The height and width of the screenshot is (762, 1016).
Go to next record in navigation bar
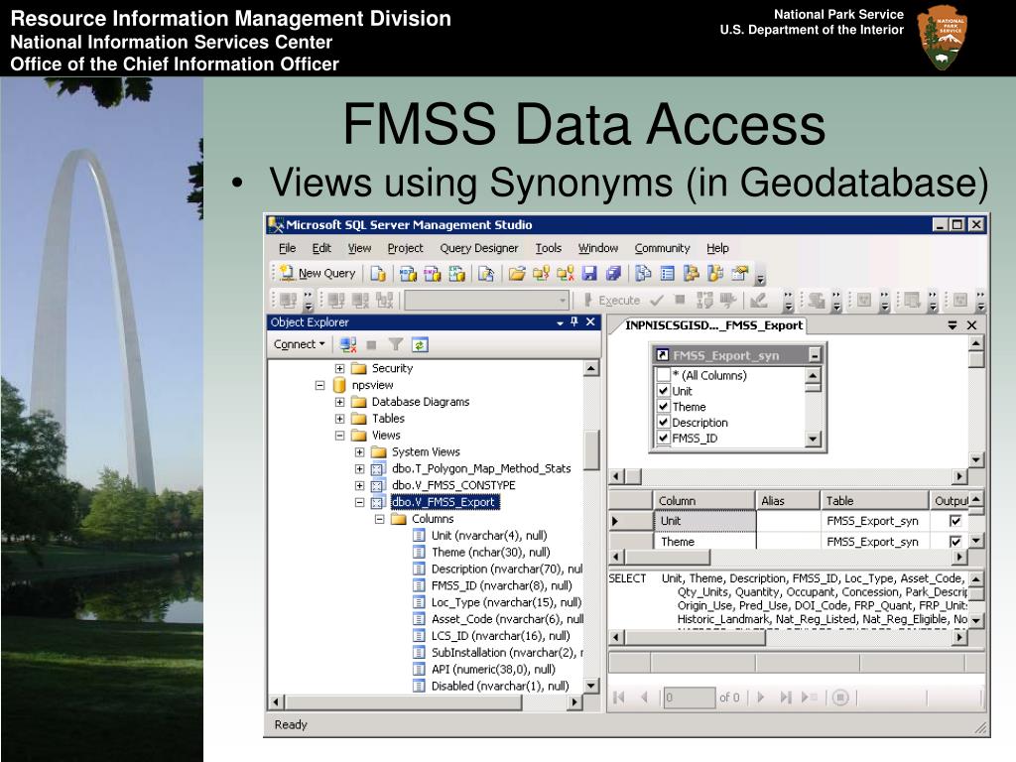pyautogui.click(x=761, y=698)
